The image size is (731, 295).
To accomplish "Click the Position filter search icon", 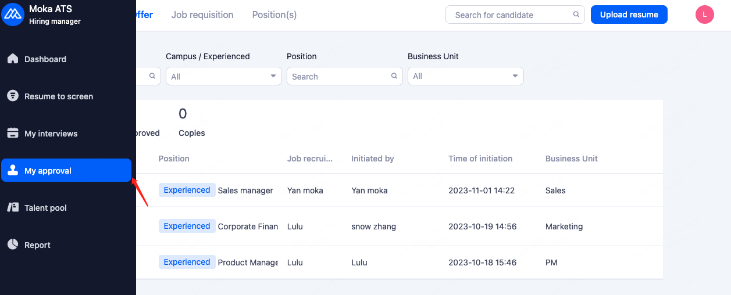I will click(x=394, y=76).
